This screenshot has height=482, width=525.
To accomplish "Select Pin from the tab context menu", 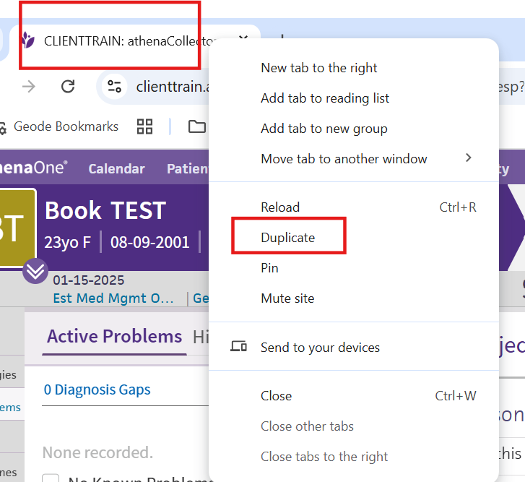I will coord(354,268).
